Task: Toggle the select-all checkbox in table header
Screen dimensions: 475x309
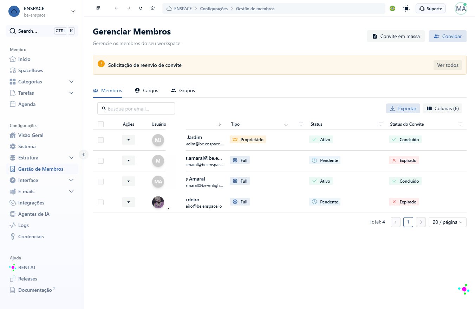Action: coord(101,124)
